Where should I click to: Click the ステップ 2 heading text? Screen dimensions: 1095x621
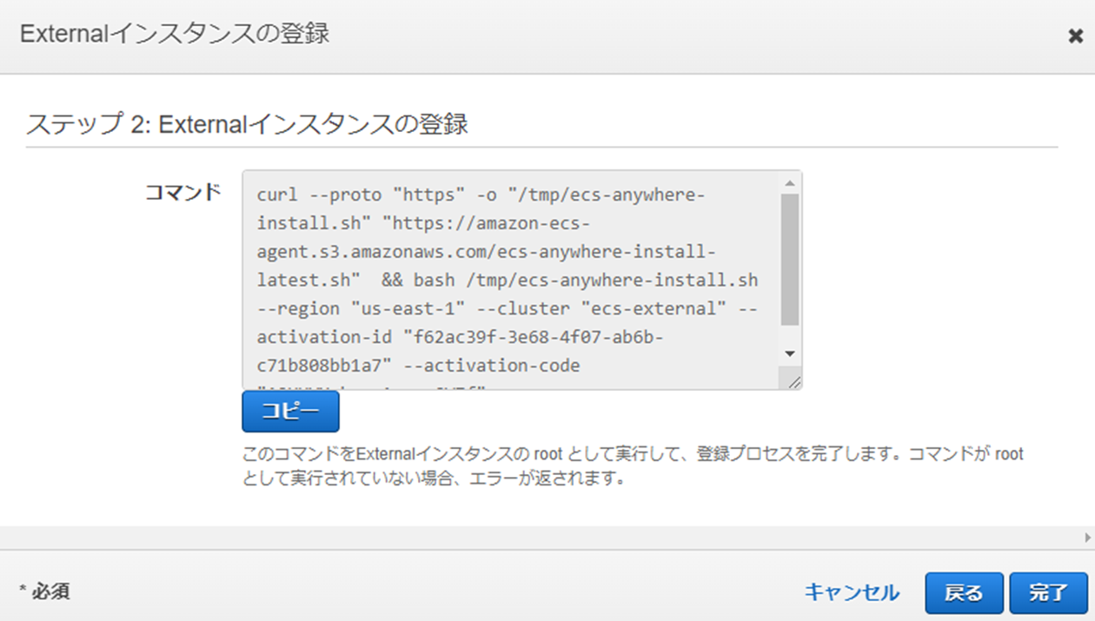coord(247,123)
